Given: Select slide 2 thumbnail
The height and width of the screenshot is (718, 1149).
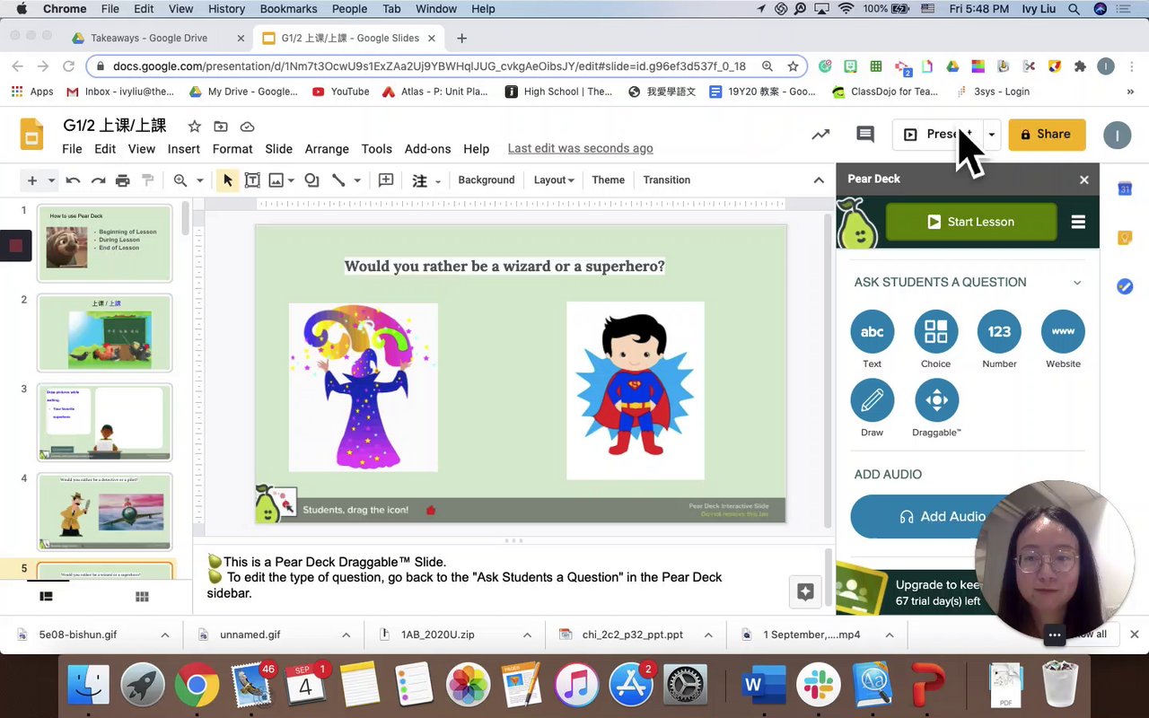Looking at the screenshot, I should point(104,333).
